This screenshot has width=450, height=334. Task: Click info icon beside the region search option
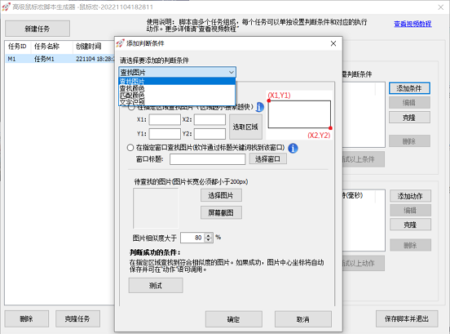tap(260, 107)
